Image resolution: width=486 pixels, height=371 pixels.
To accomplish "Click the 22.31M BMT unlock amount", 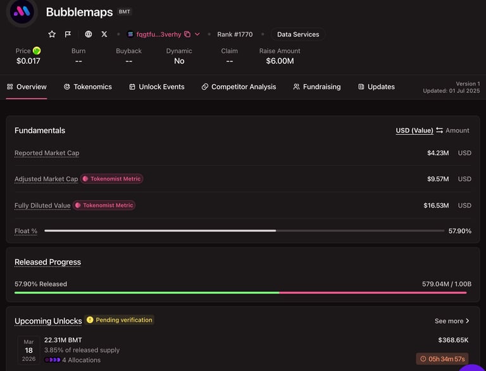I will coord(63,340).
